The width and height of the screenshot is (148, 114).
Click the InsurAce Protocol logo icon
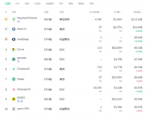point(14,19)
